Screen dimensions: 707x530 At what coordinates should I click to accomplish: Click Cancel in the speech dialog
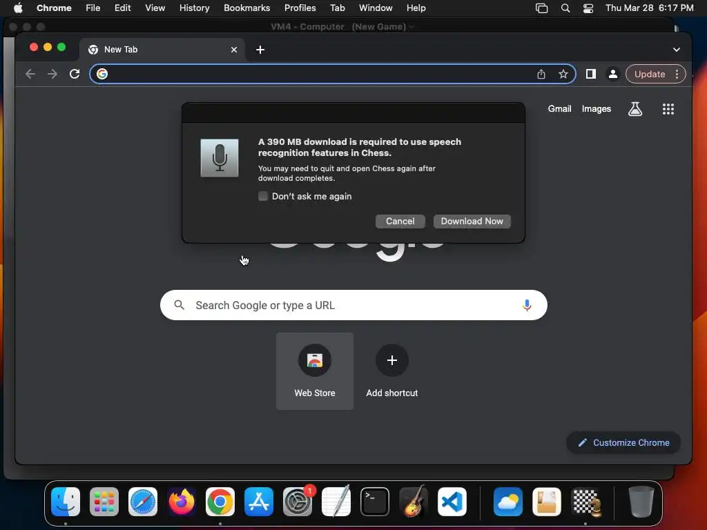tap(400, 222)
